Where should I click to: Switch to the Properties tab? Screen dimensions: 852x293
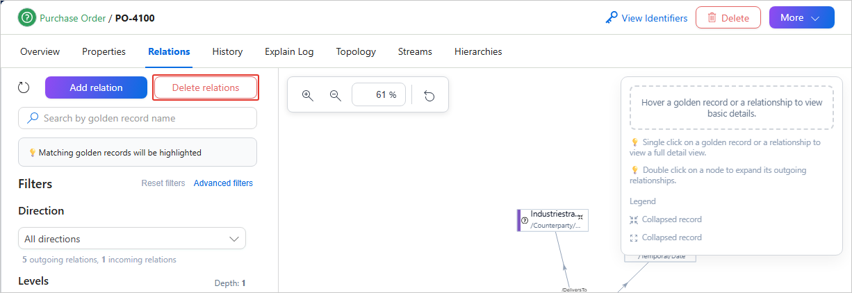tap(104, 51)
